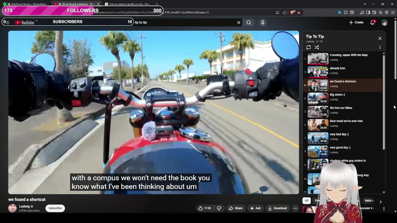Click the picture search toolbar icon
Image resolution: width=397 pixels, height=223 pixels.
pyautogui.click(x=352, y=12)
